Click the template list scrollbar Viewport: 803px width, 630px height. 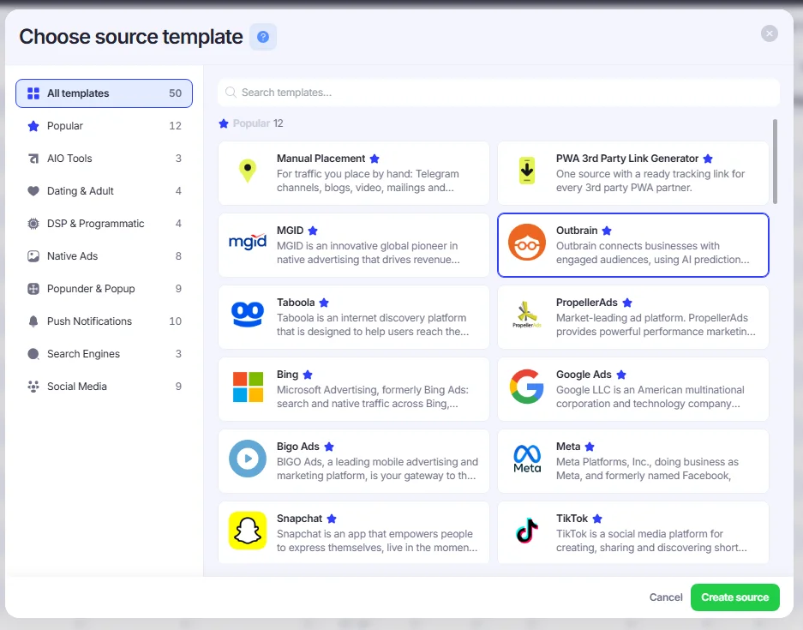point(775,161)
